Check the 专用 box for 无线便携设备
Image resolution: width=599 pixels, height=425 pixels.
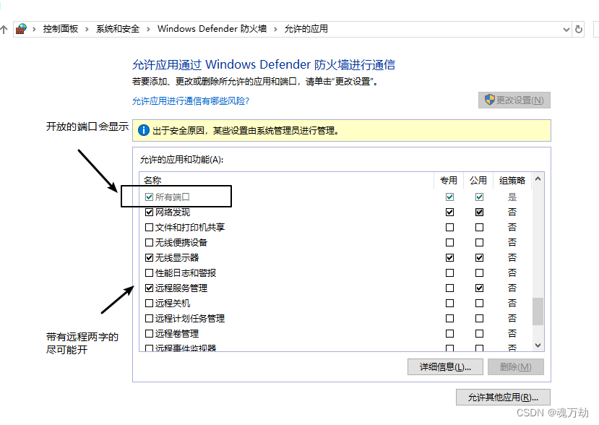coord(449,241)
